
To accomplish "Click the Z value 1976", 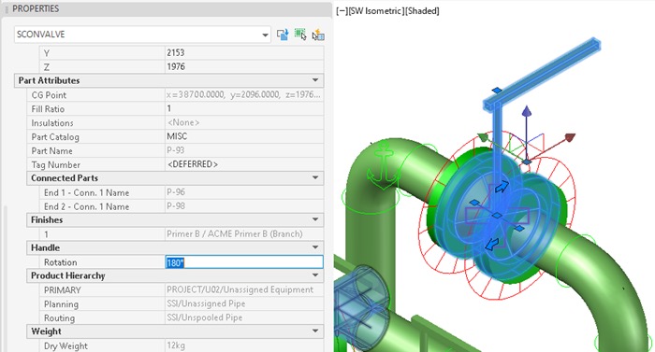I will (x=176, y=66).
